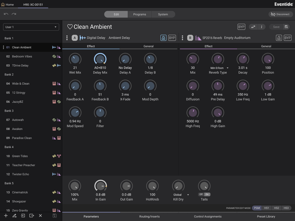Click the Pre Delay knob
This screenshot has width=295, height=221.
(218, 86)
